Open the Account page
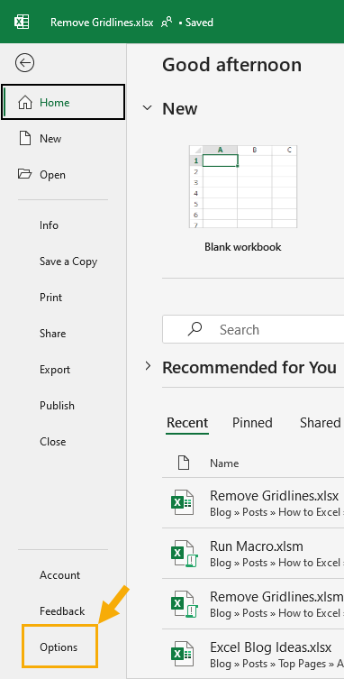The height and width of the screenshot is (679, 344). coord(59,575)
